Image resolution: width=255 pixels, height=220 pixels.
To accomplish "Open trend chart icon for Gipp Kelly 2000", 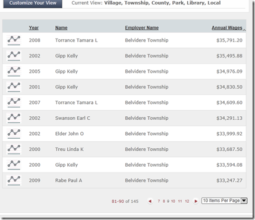I will 14,165.
